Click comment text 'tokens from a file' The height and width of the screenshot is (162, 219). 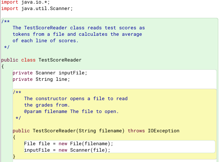[38, 34]
